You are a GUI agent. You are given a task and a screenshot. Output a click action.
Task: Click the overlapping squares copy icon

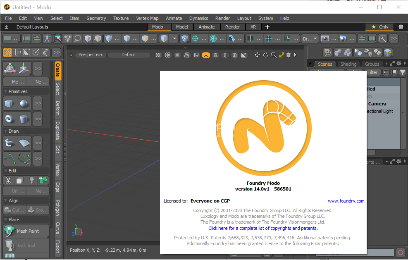coord(20,180)
